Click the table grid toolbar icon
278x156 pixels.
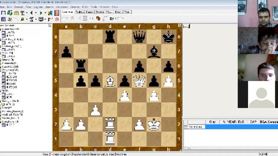17,13
